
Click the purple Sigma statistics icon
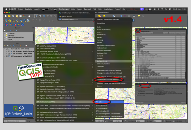coord(125,16)
